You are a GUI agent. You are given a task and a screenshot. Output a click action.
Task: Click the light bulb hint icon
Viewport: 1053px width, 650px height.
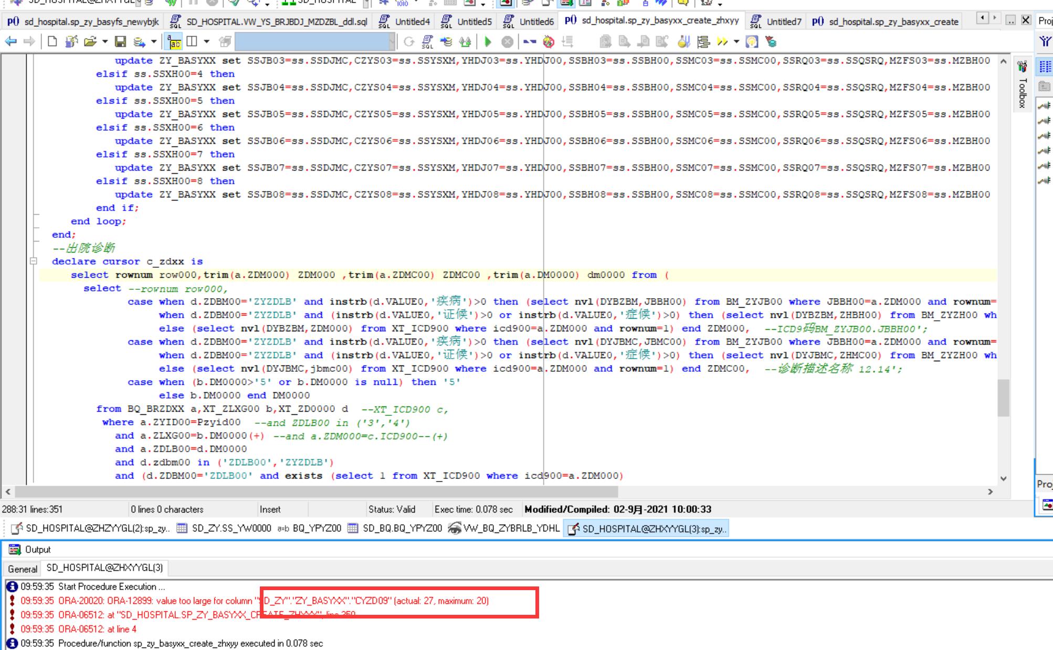pyautogui.click(x=751, y=41)
